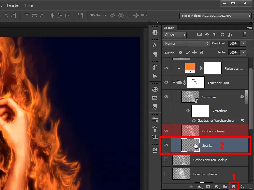Lock position move icon
The image size is (254, 190).
(x=194, y=53)
